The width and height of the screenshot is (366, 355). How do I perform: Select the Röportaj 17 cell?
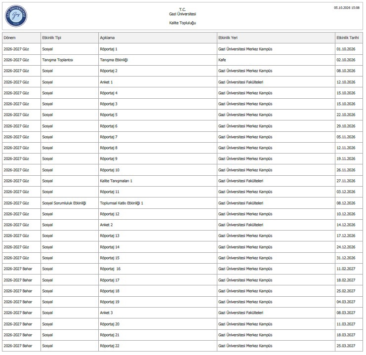tap(158, 280)
